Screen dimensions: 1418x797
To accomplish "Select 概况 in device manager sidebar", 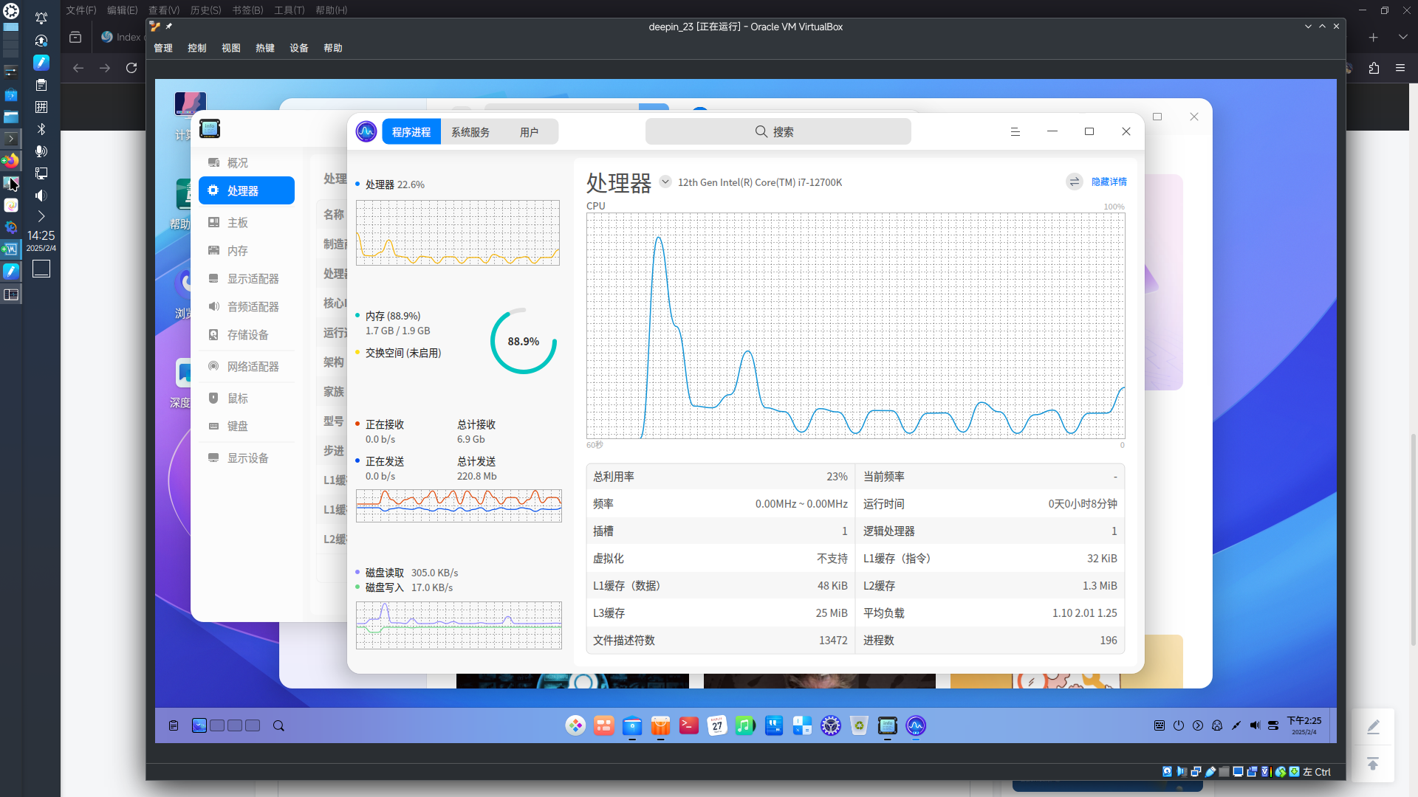I will click(247, 162).
